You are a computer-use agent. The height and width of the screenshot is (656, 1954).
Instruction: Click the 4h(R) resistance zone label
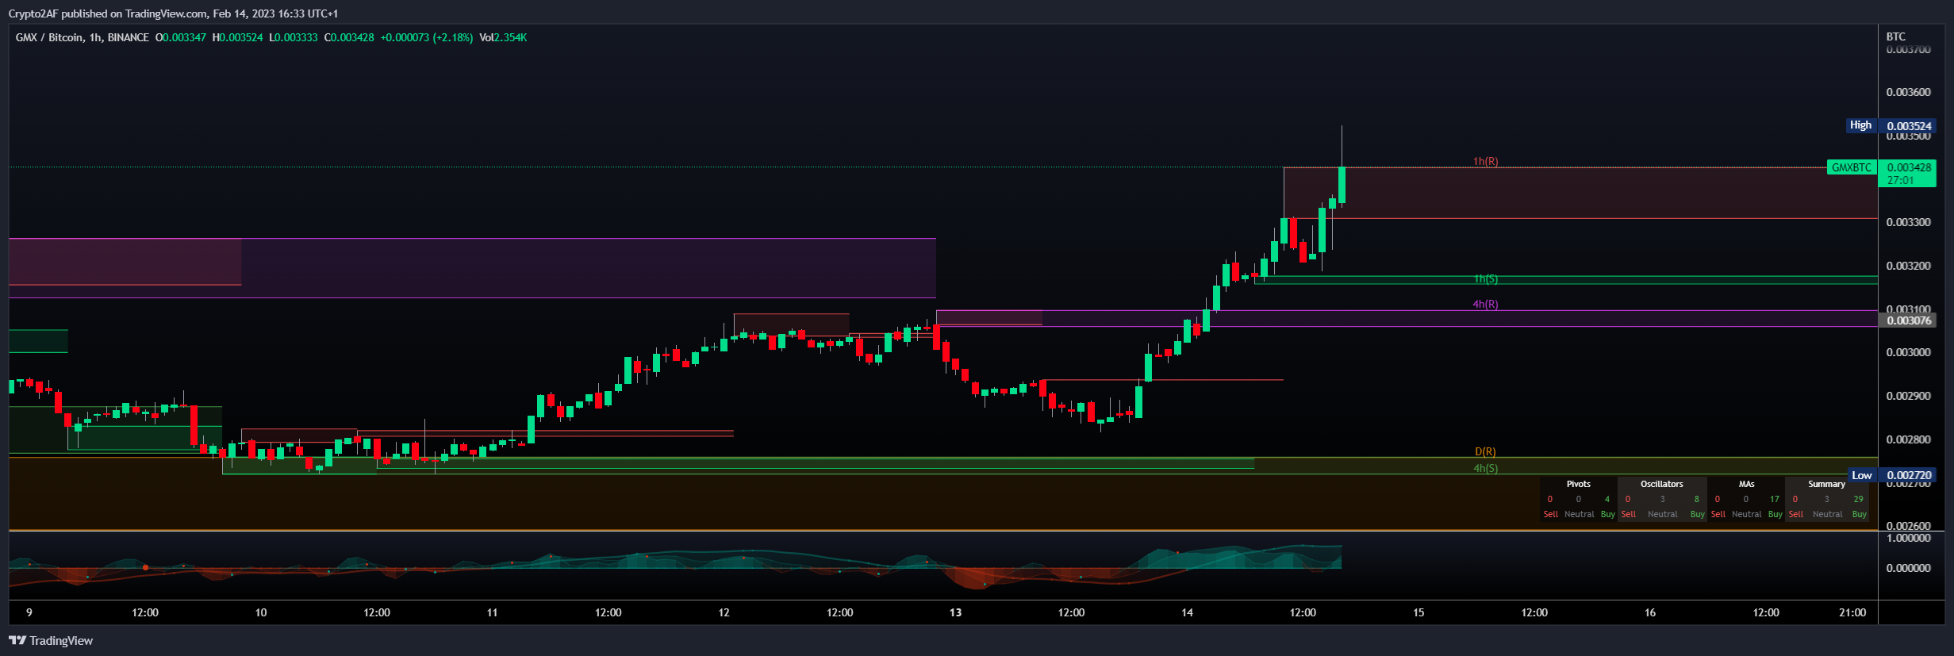(1485, 304)
